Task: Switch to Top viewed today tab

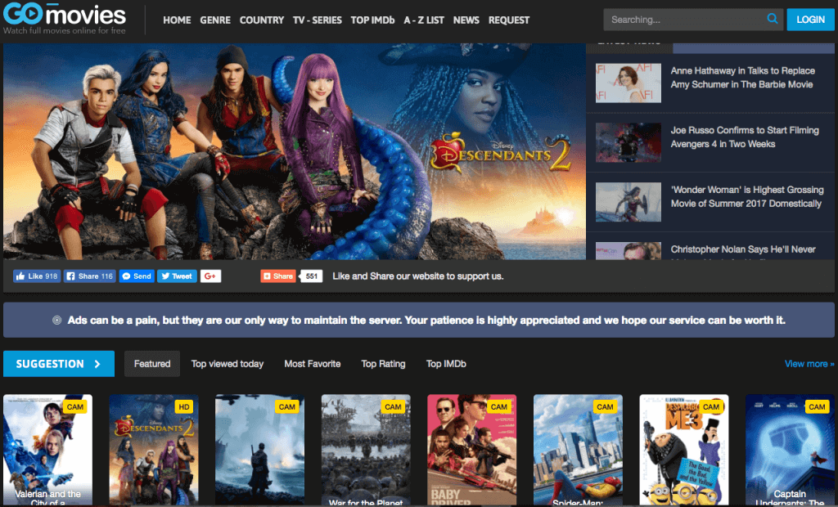Action: (x=228, y=364)
